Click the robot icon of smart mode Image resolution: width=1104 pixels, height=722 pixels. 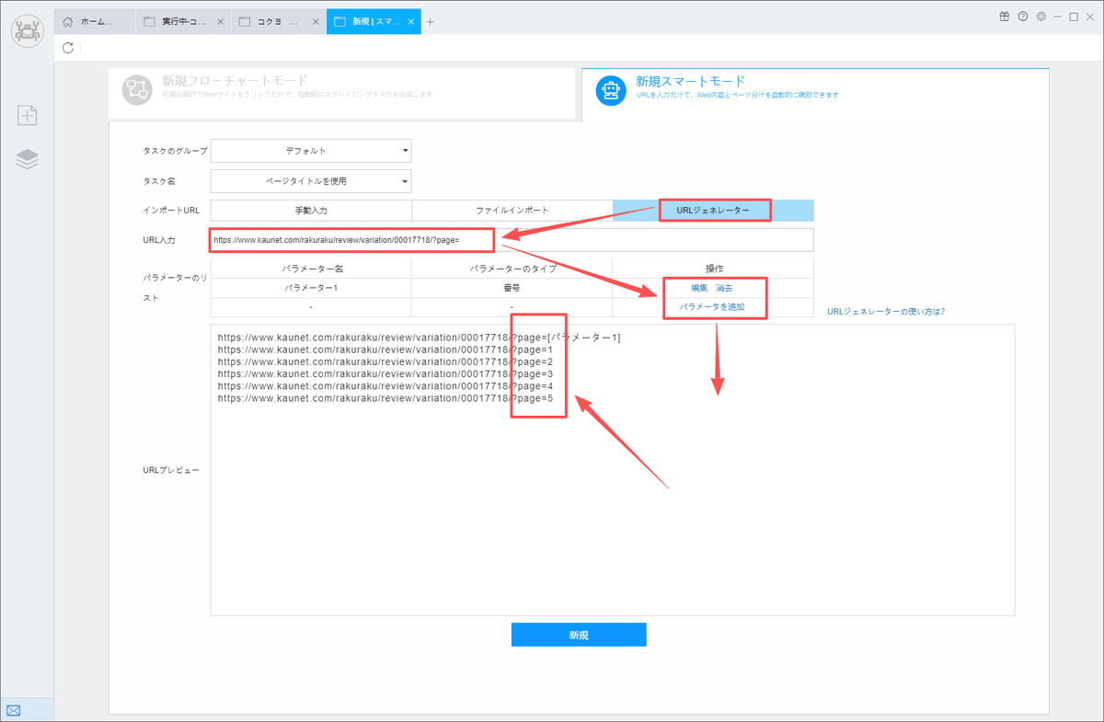coord(611,90)
